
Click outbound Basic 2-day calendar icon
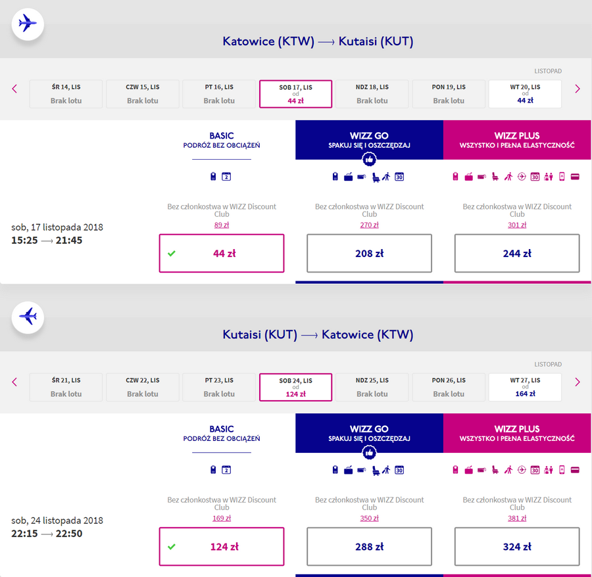pos(226,177)
